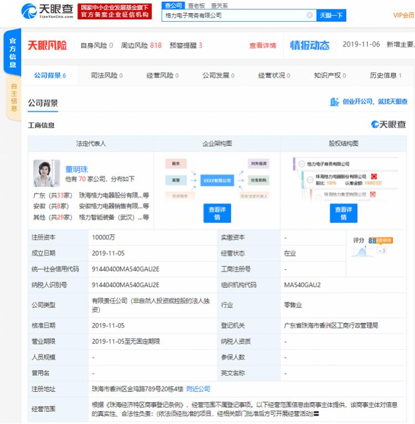Click 预警提醒 3
415x424 pixels.
186,45
